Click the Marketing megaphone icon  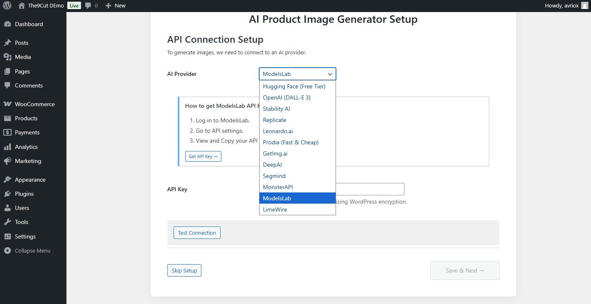click(x=7, y=161)
